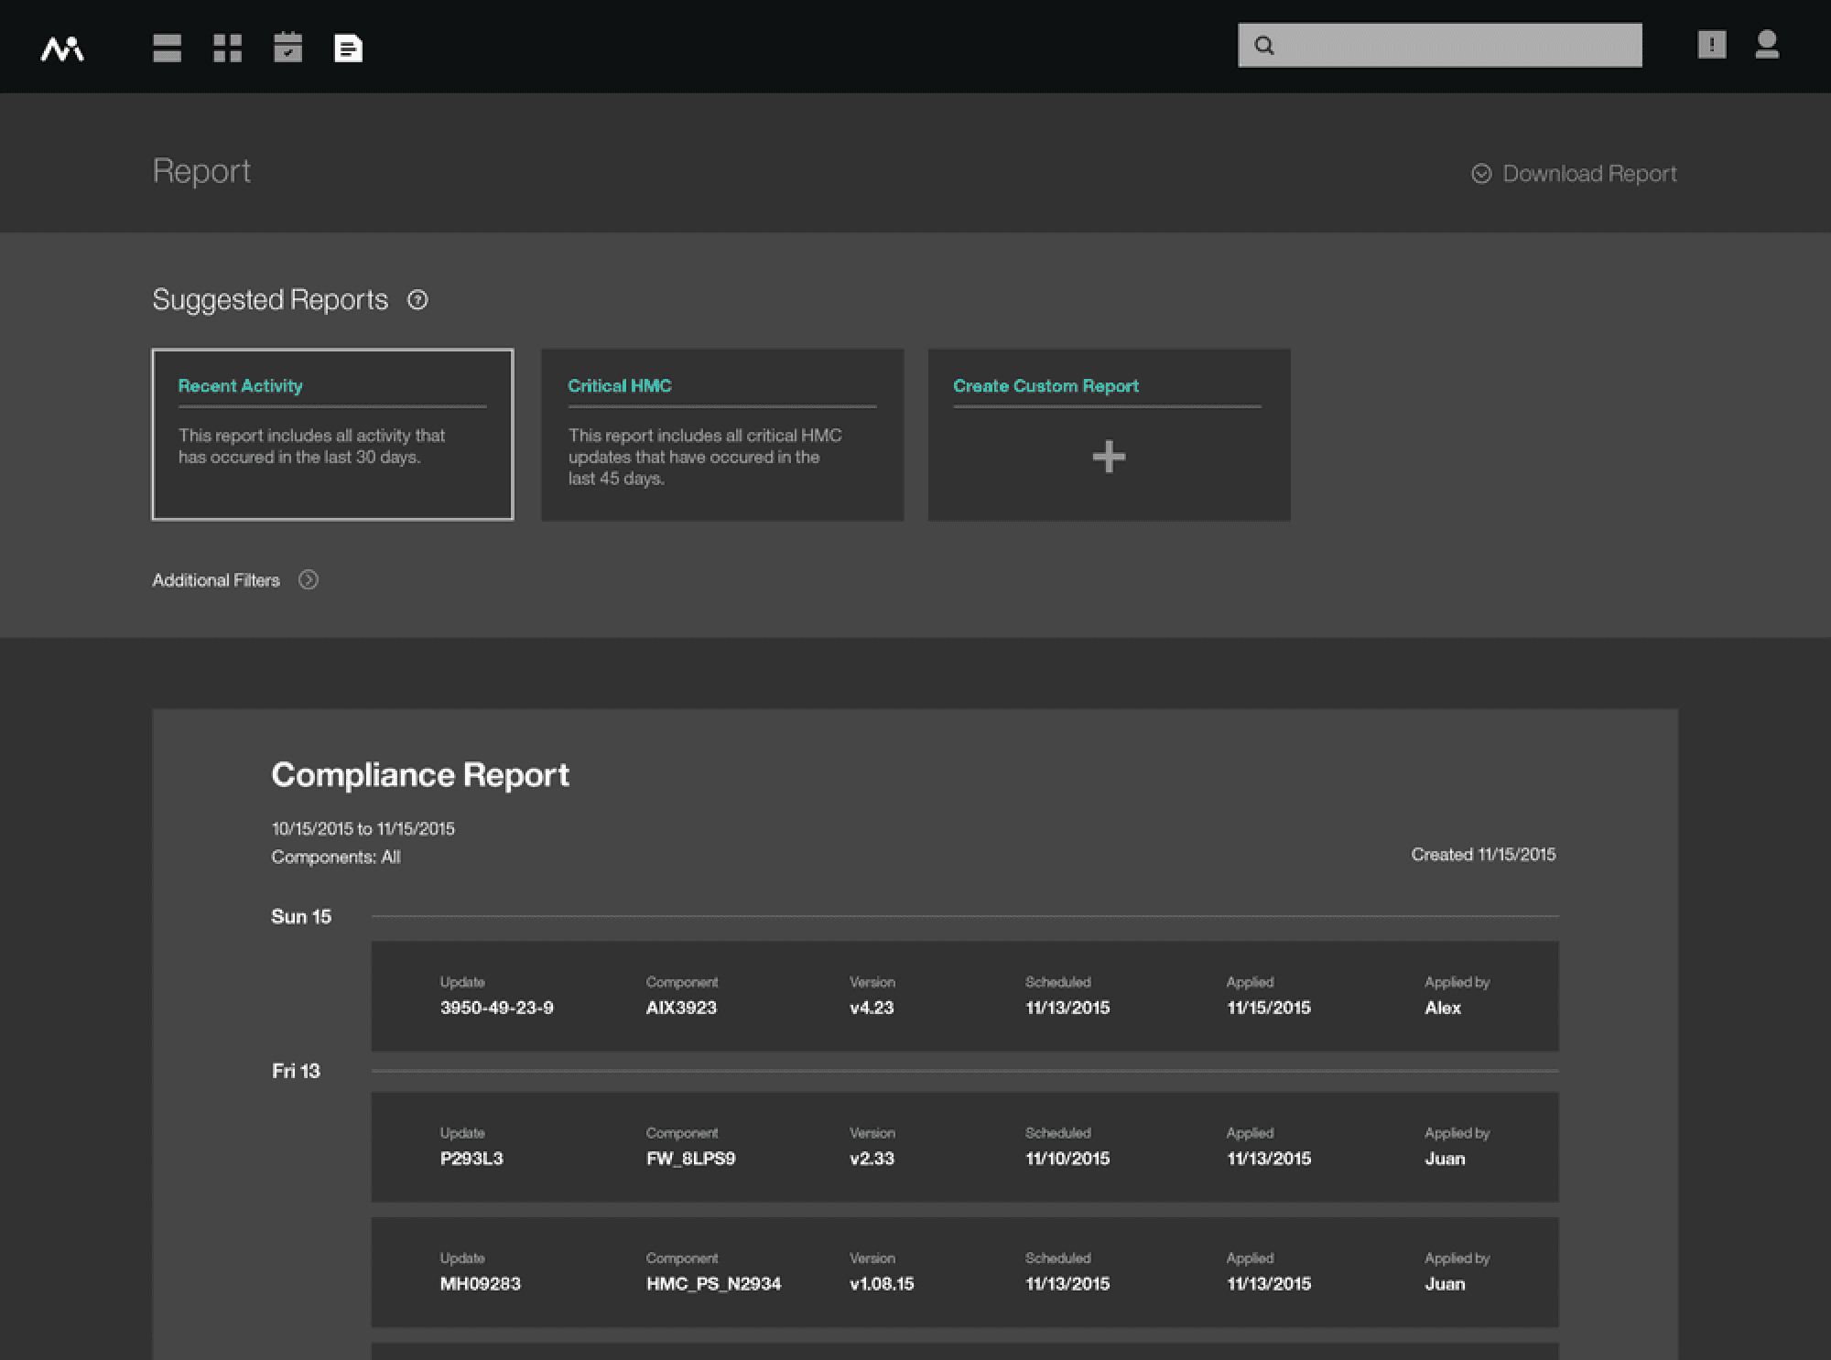This screenshot has width=1831, height=1360.
Task: Open the report document icon
Action: [x=348, y=48]
